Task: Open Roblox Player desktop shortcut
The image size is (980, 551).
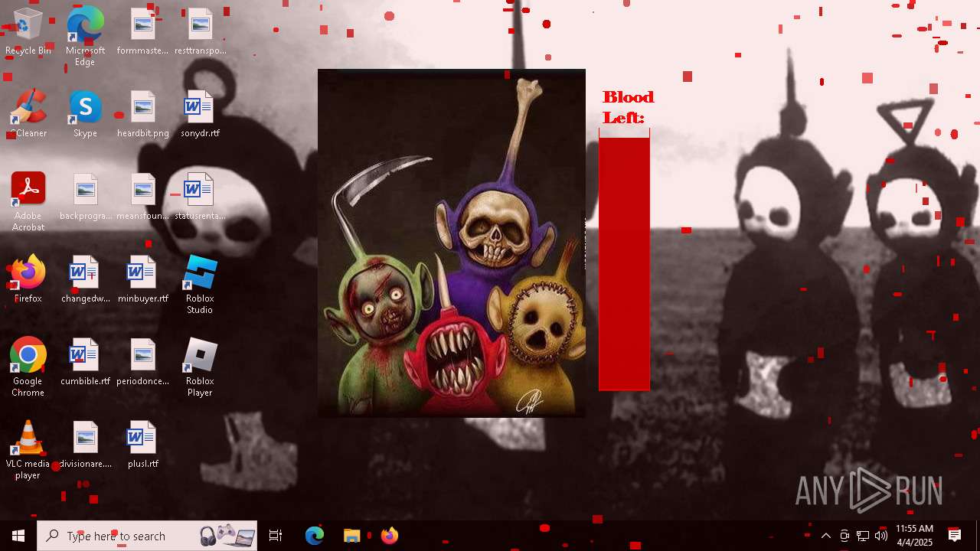Action: pos(200,367)
